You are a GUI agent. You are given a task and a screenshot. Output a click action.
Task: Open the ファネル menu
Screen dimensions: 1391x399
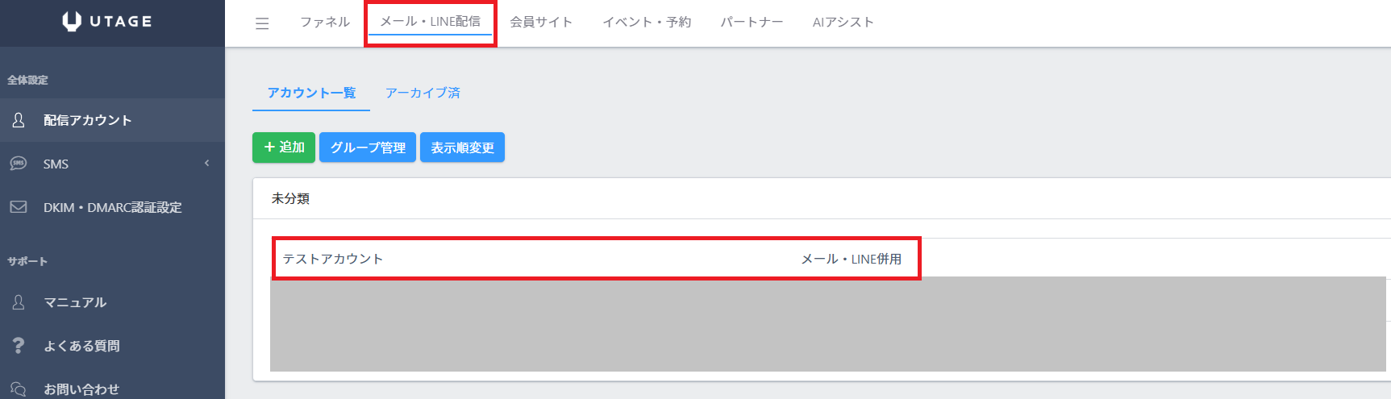325,22
